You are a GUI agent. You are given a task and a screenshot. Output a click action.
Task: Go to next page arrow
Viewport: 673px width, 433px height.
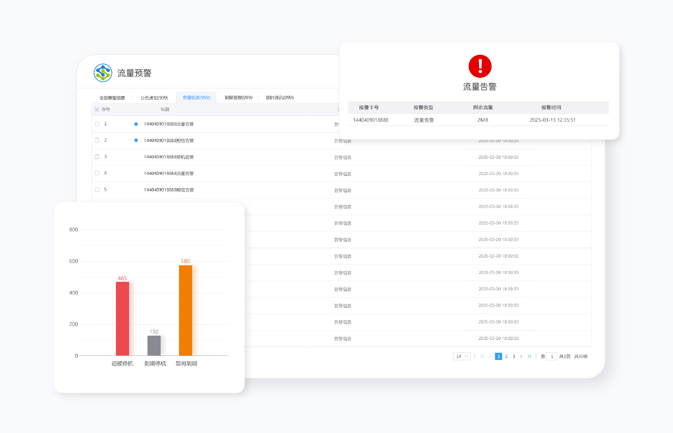pos(521,356)
